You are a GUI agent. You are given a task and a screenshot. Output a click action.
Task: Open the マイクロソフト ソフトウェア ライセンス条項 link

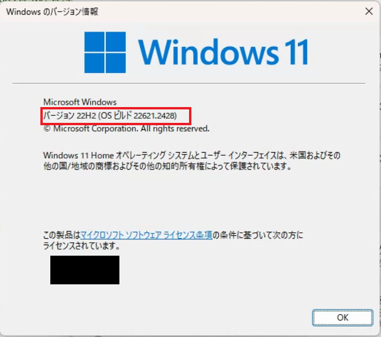pyautogui.click(x=146, y=235)
